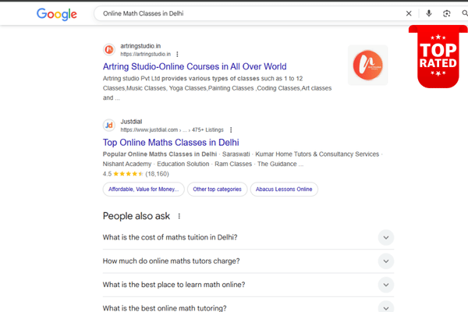The image size is (468, 312).
Task: Open People also ask options menu
Action: [x=179, y=216]
